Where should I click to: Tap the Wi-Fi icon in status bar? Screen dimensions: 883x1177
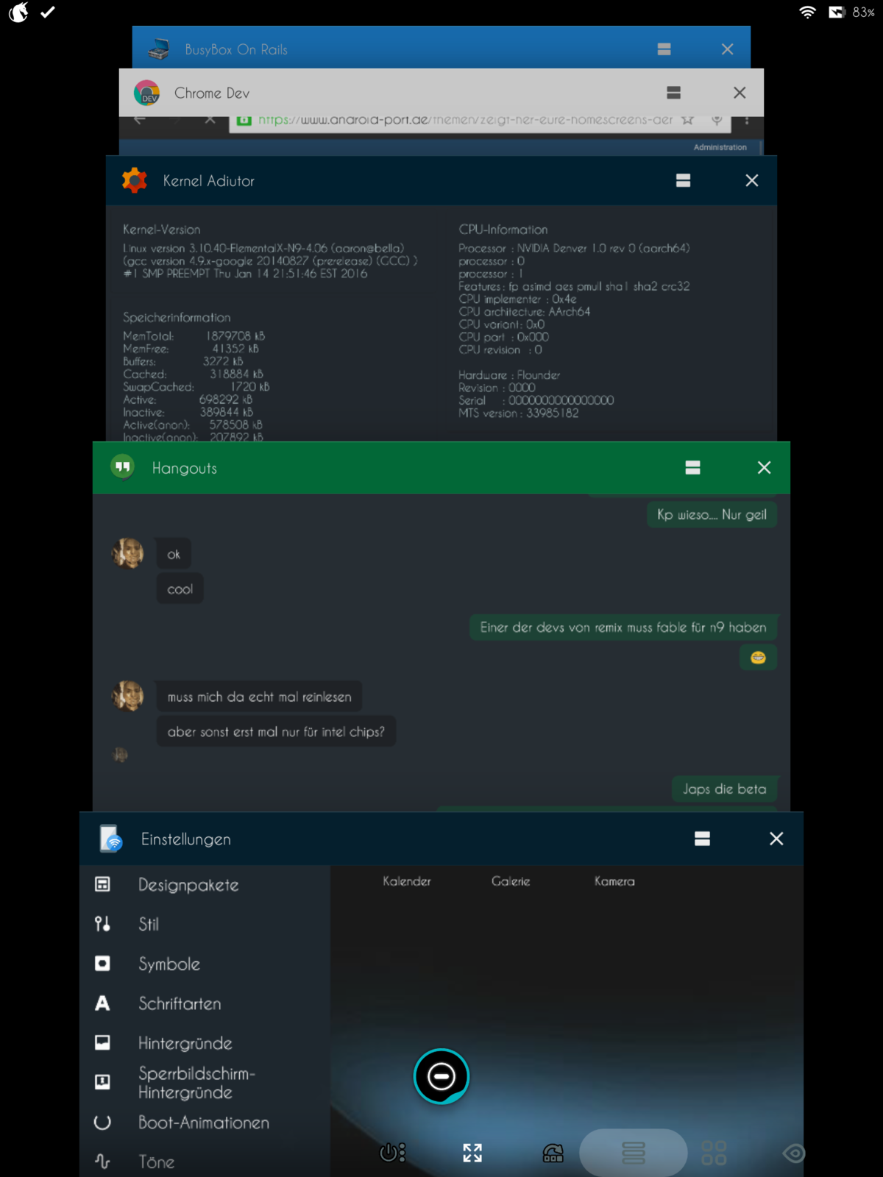[807, 13]
